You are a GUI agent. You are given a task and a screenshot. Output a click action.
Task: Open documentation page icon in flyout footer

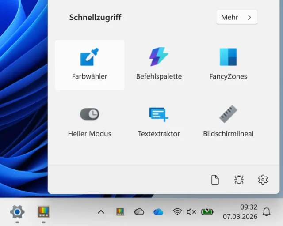point(215,180)
